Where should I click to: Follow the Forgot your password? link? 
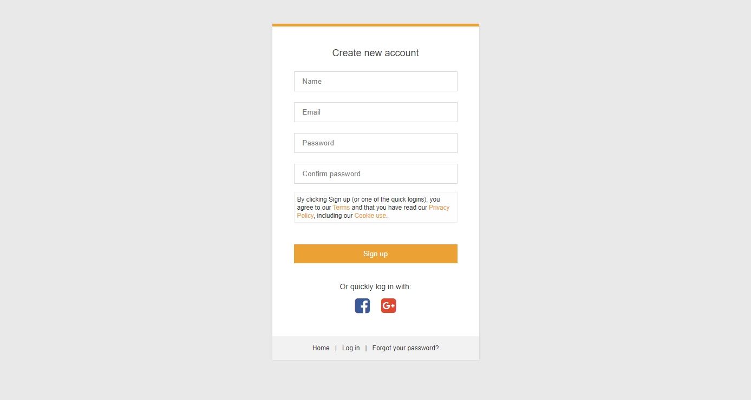coord(406,348)
